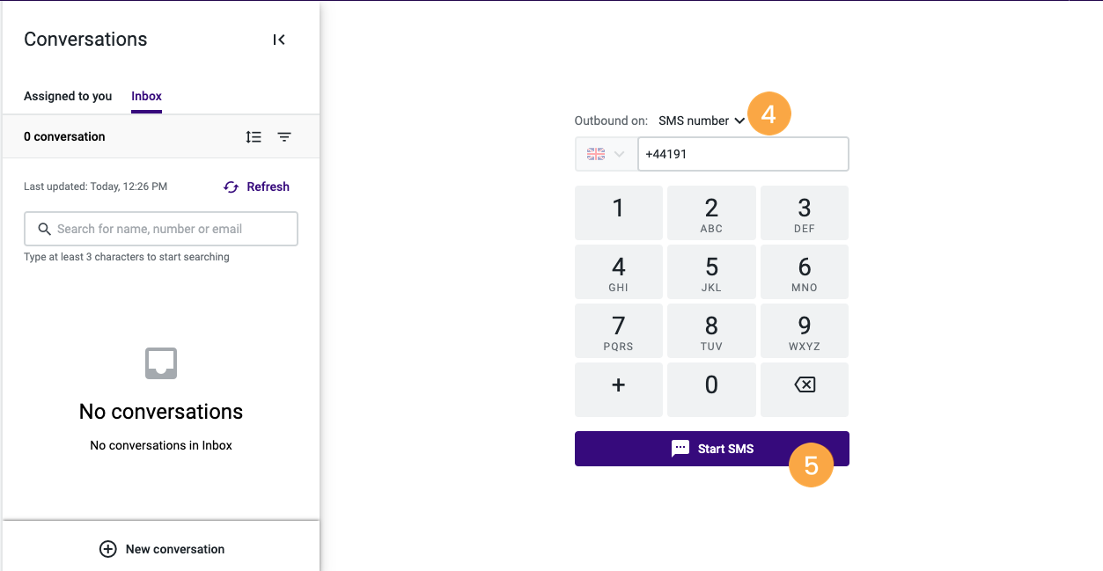Switch to the Inbox tab
1103x571 pixels.
146,96
